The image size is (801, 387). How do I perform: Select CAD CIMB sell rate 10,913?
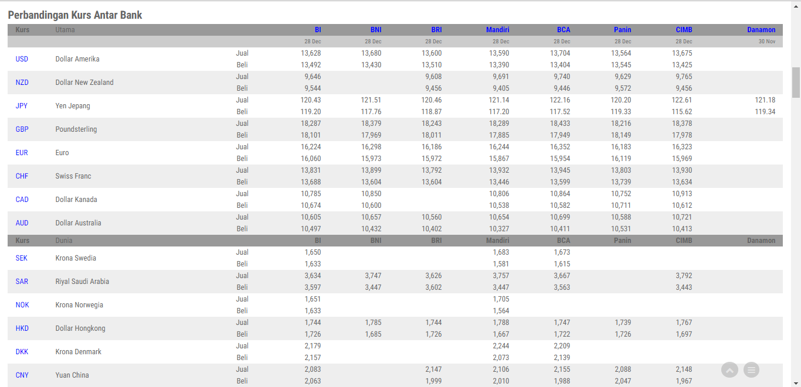pos(682,194)
